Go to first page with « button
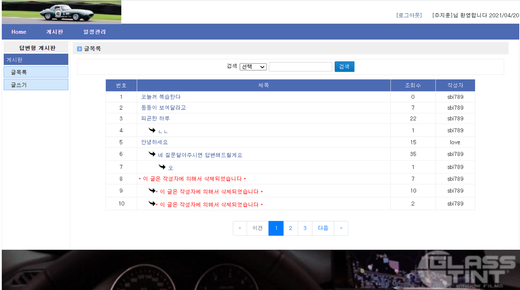The width and height of the screenshot is (520, 290). [240, 228]
